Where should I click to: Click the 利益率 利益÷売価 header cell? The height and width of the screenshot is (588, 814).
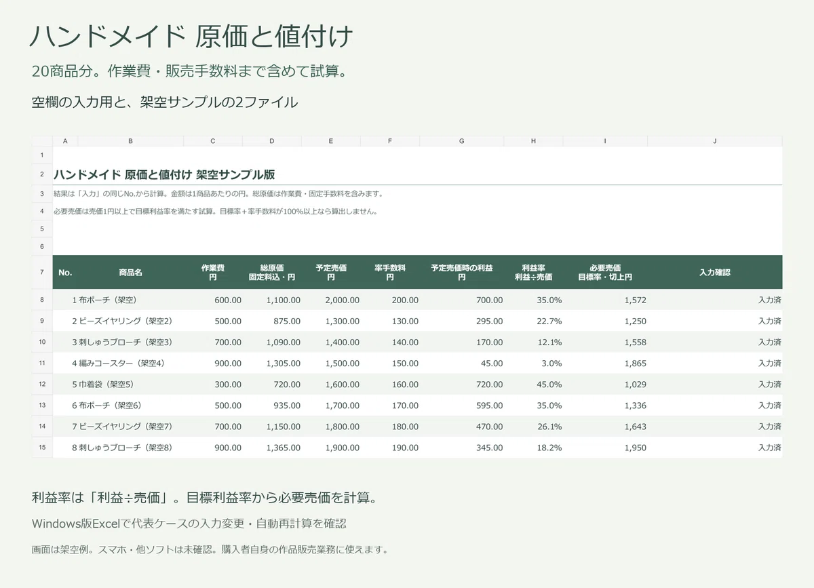click(x=533, y=272)
